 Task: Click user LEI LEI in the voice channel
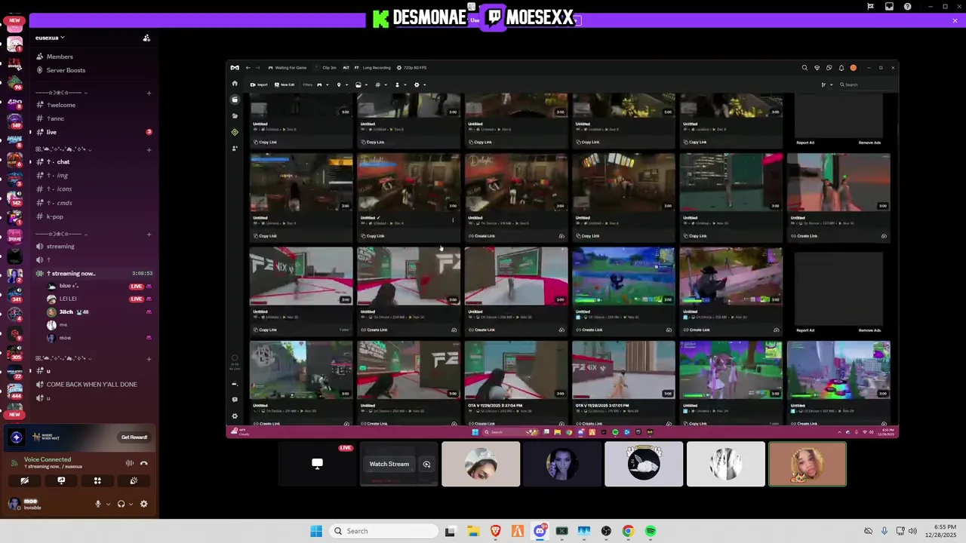click(68, 299)
